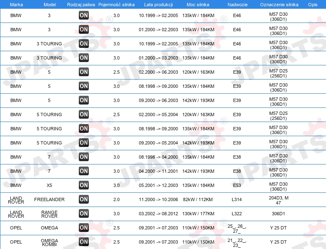Click the 09.2000 -> 05.2004 production years

158,143
